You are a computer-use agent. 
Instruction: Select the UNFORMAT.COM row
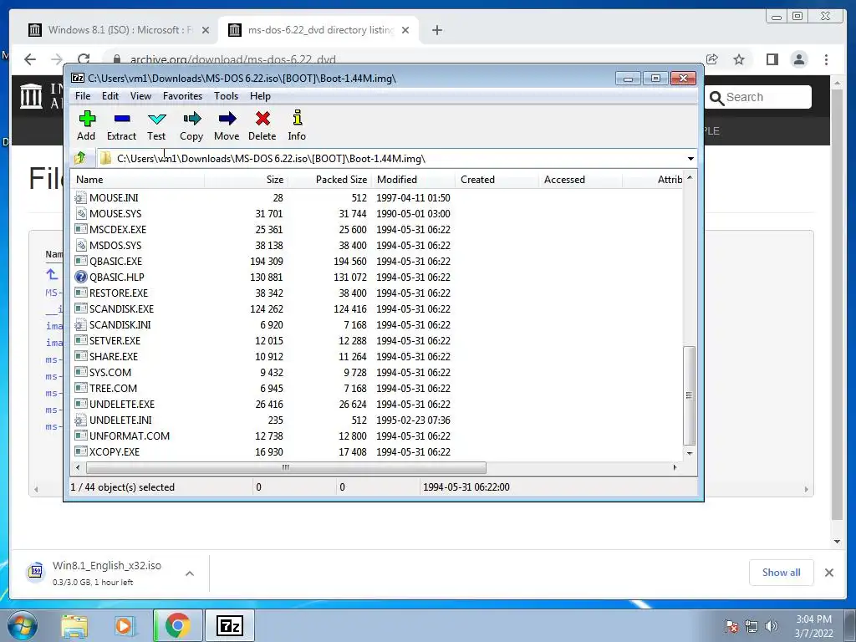(377, 436)
